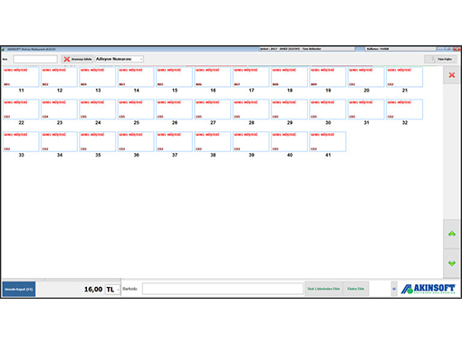Screen dimensions: 462x344
Task: Select order card number 27
Action: pos(213,110)
